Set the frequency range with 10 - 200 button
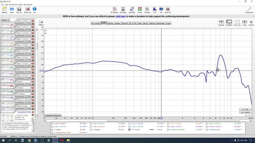The height and width of the screenshot is (143, 255). point(245,109)
